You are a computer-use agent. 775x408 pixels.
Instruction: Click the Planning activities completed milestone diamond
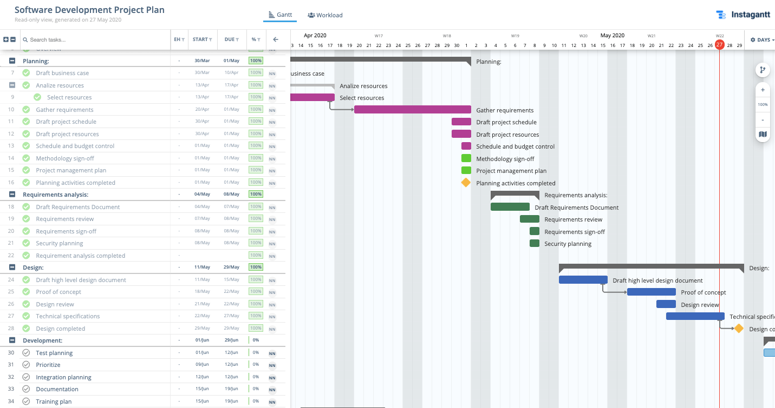[466, 183]
